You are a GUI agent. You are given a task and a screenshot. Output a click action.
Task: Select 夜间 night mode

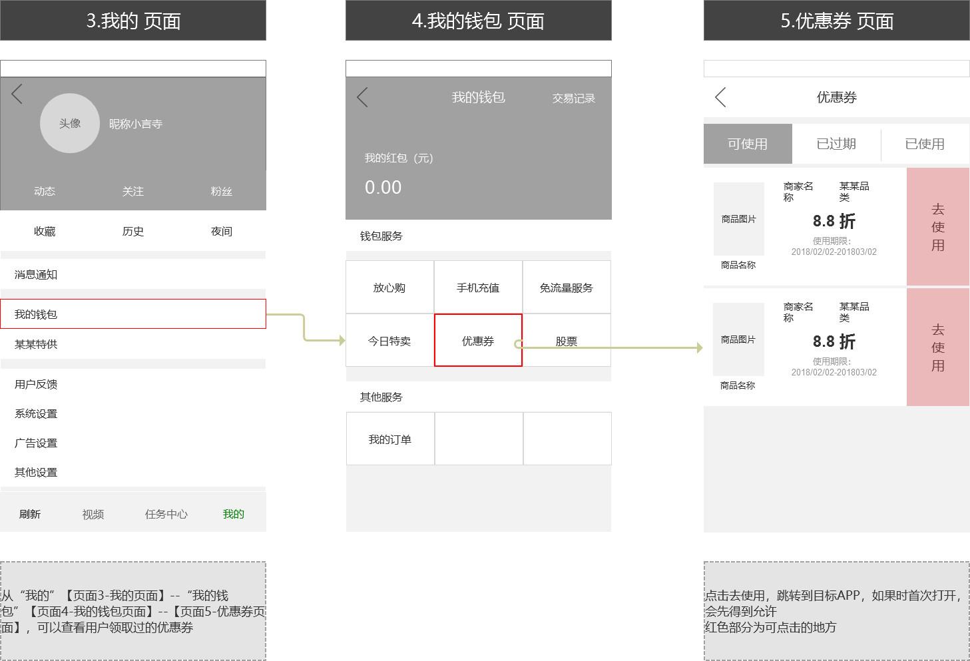(x=222, y=231)
